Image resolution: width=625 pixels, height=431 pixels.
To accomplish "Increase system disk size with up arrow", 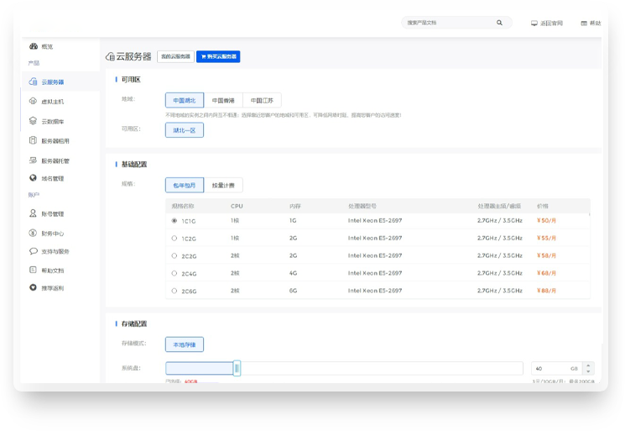I will point(588,365).
